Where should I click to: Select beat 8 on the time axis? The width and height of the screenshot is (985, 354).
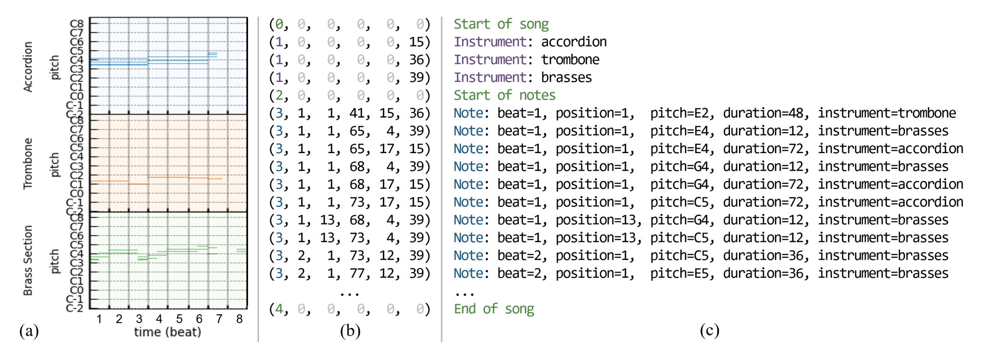[239, 319]
